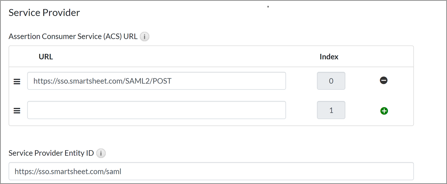This screenshot has height=184, width=447.
Task: Click the Service Provider Entity ID label text
Action: pos(51,153)
